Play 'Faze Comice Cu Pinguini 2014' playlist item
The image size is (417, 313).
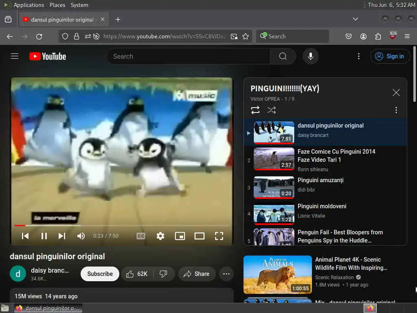coord(325,160)
